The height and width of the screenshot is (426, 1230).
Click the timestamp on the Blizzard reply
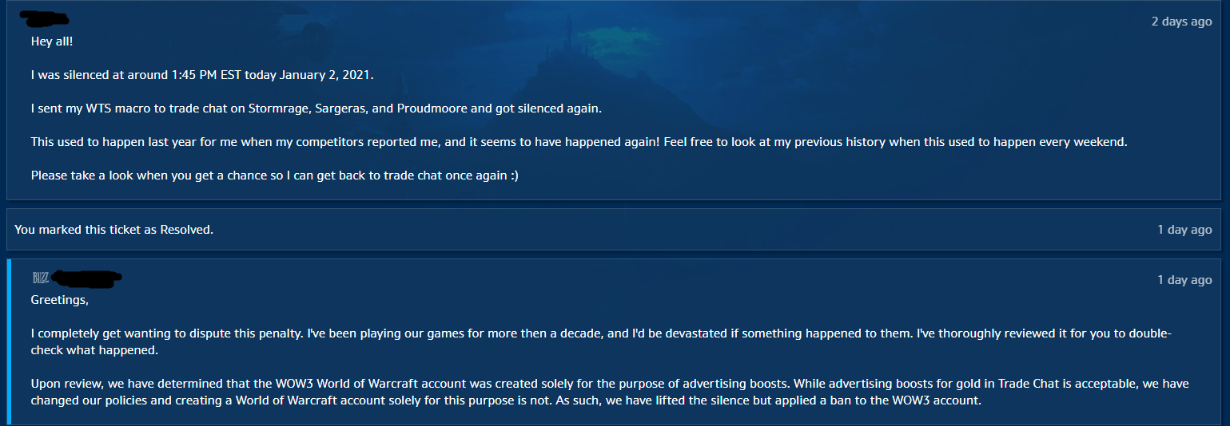tap(1184, 280)
